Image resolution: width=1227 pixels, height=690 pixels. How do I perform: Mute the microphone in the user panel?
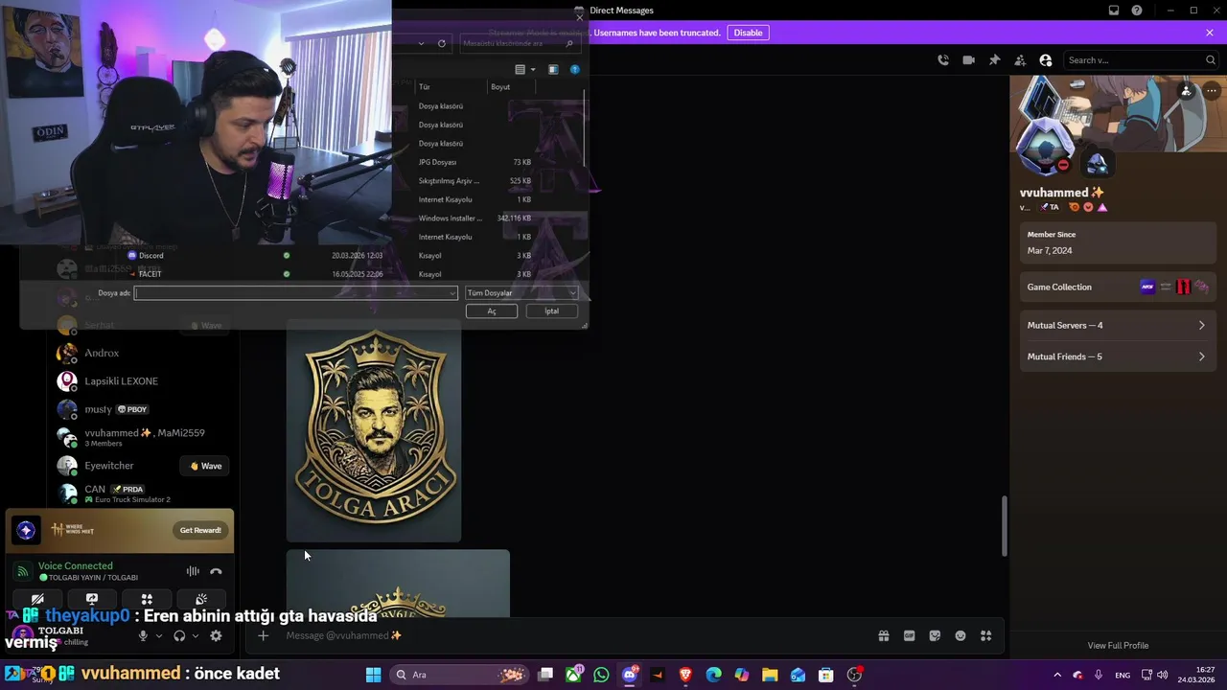coord(143,635)
